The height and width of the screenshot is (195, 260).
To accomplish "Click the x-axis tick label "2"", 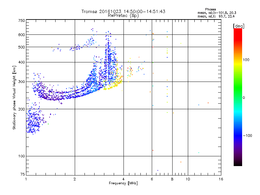I will [75, 179].
